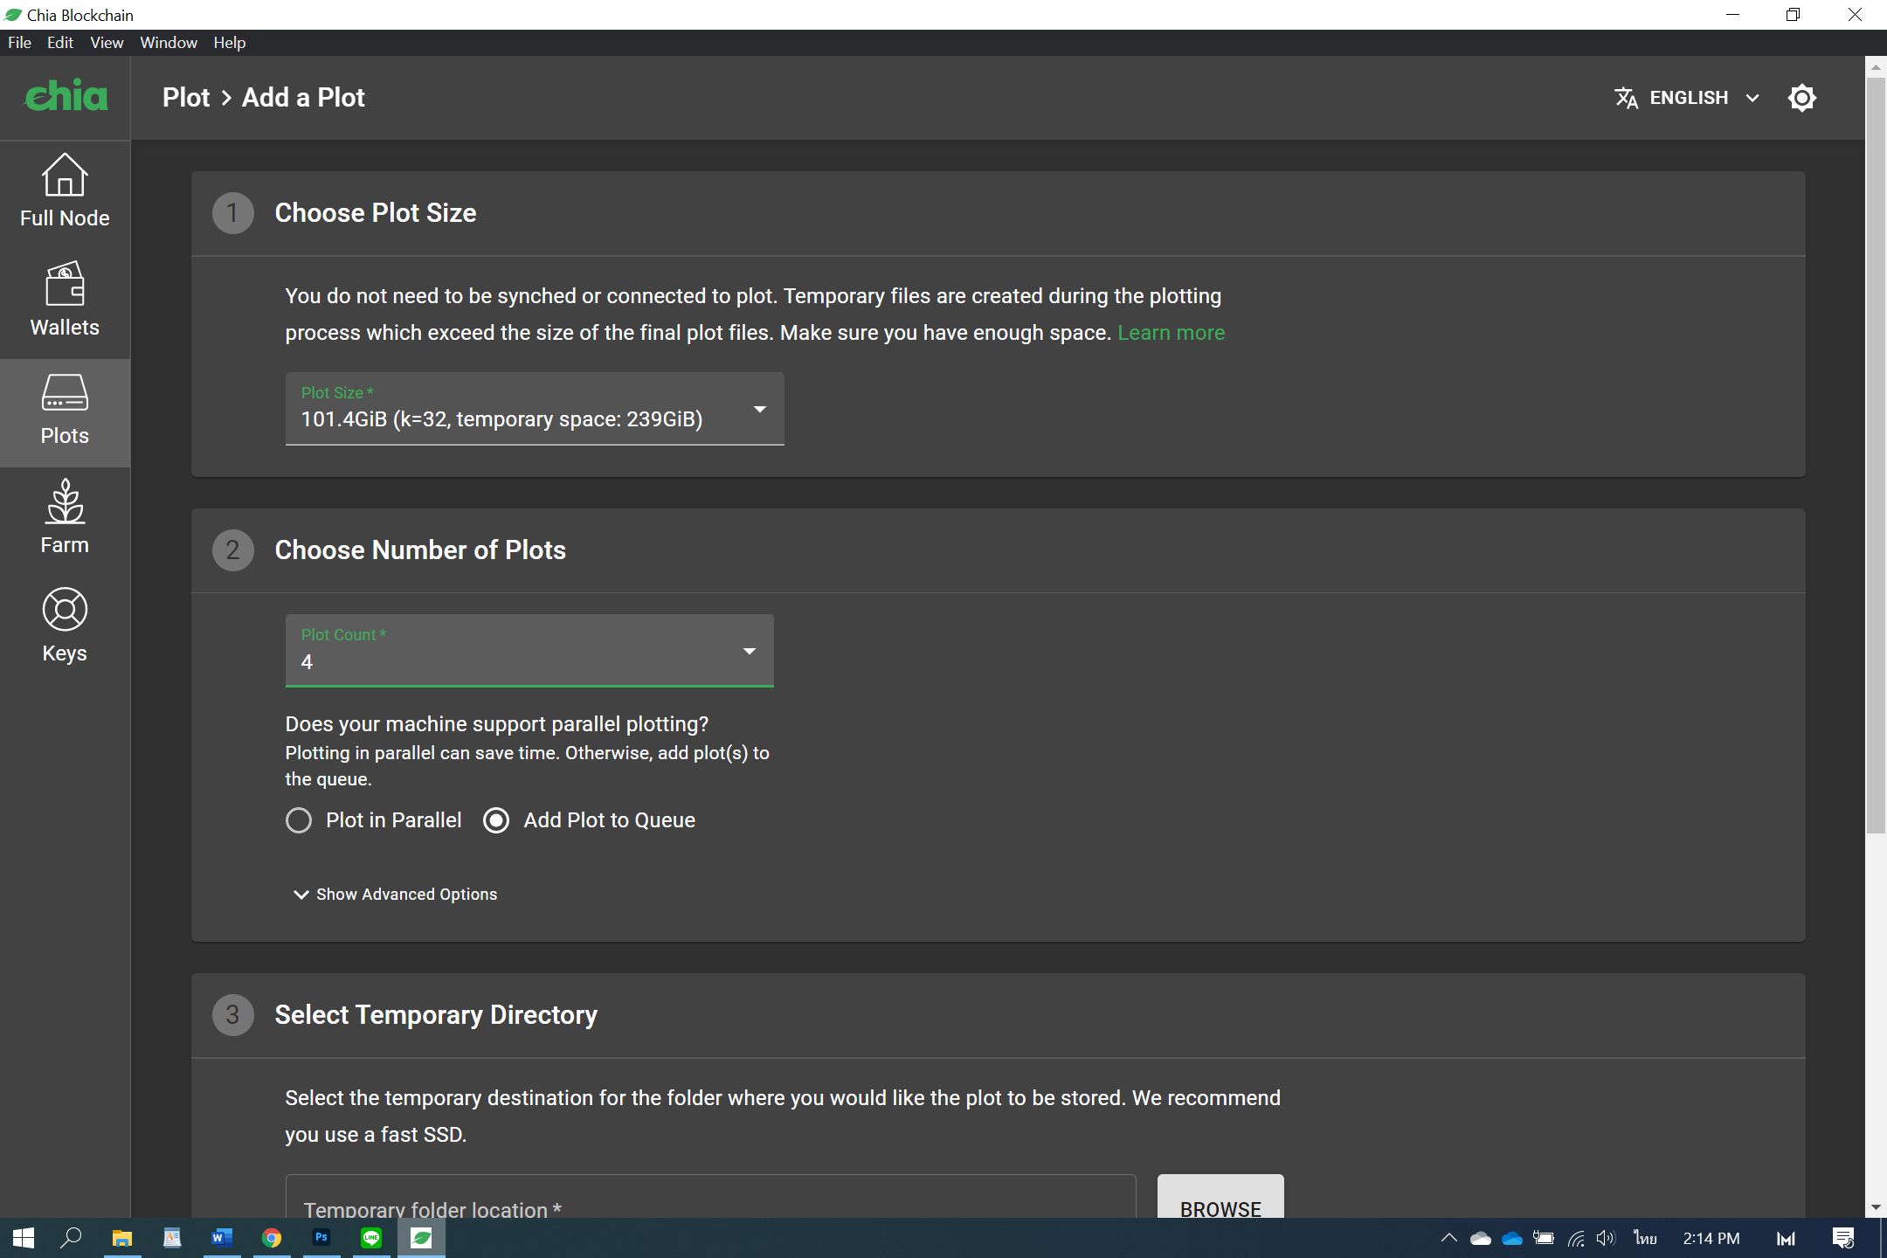Click the Chia app taskbar icon
1887x1258 pixels.
click(x=421, y=1238)
